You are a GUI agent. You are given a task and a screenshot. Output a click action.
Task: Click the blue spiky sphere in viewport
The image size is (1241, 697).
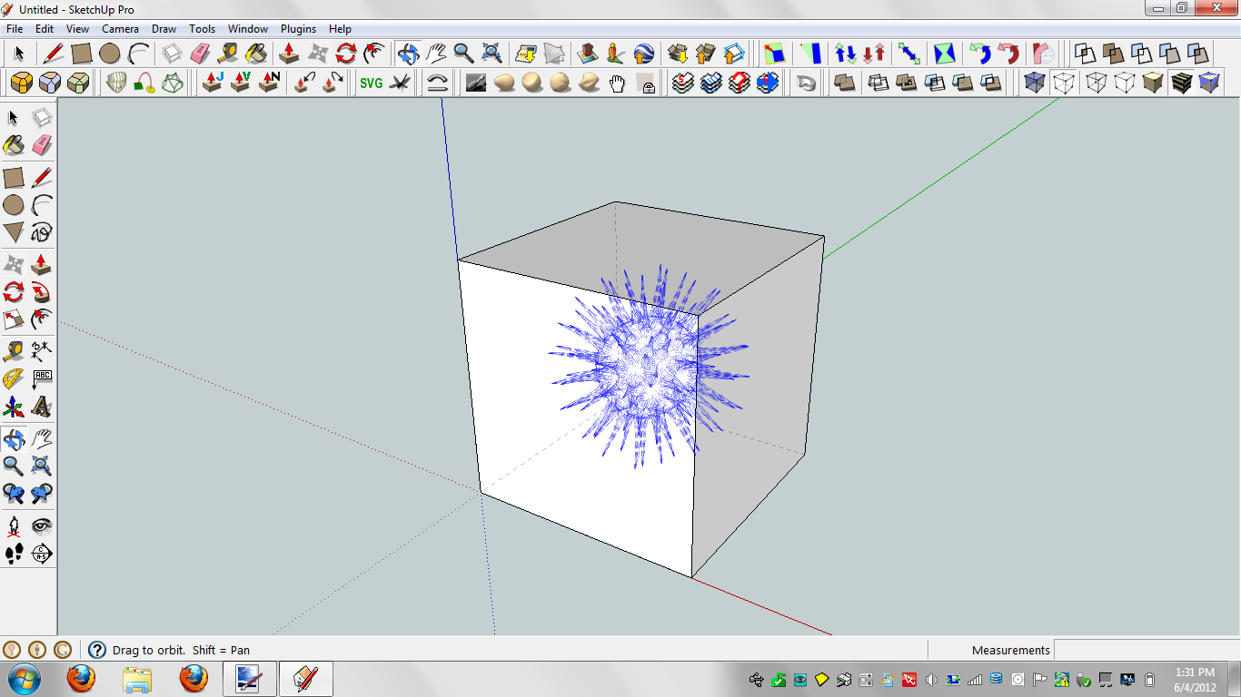(x=648, y=368)
